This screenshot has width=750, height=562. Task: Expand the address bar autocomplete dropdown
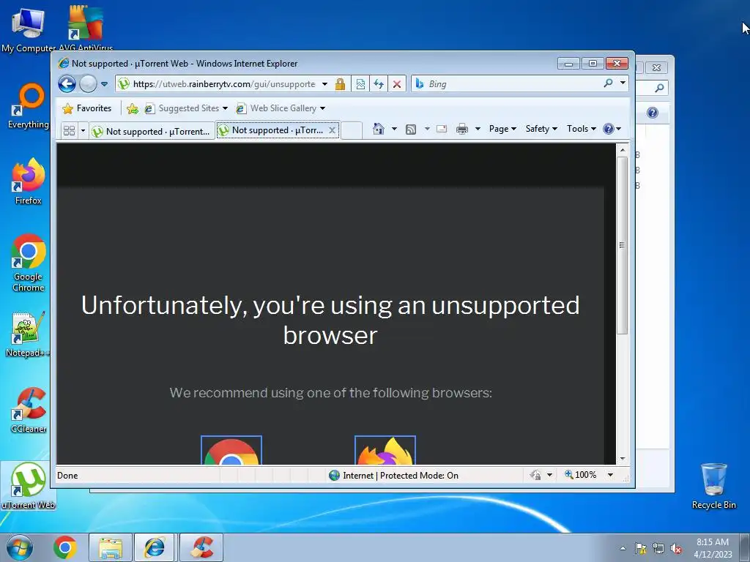coord(324,84)
